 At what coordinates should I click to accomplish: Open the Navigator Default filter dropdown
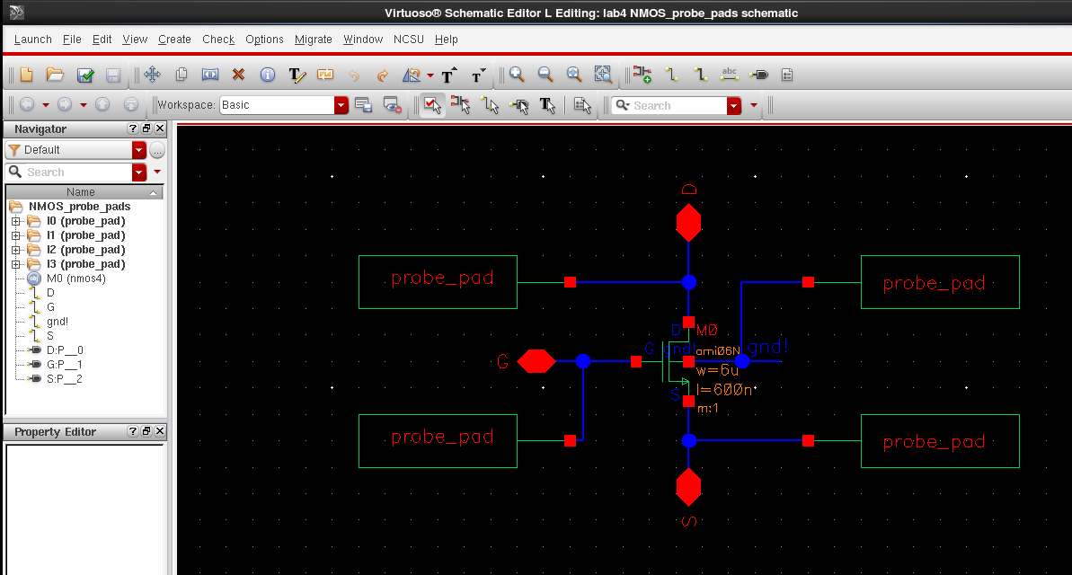[138, 150]
